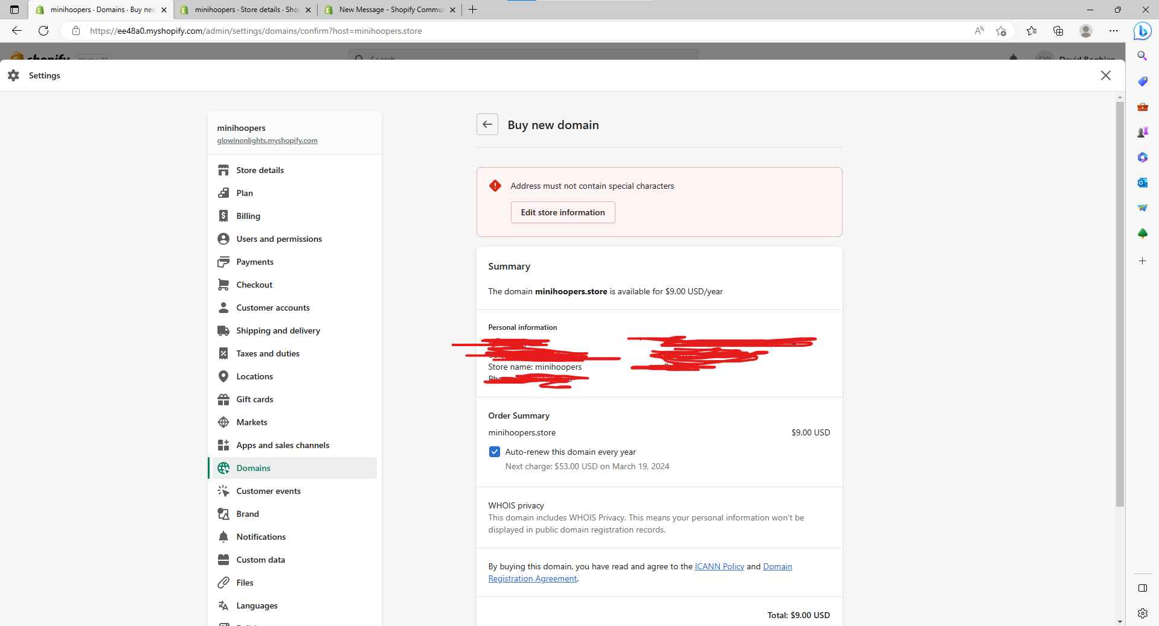Click the Custom data icon

pos(223,560)
